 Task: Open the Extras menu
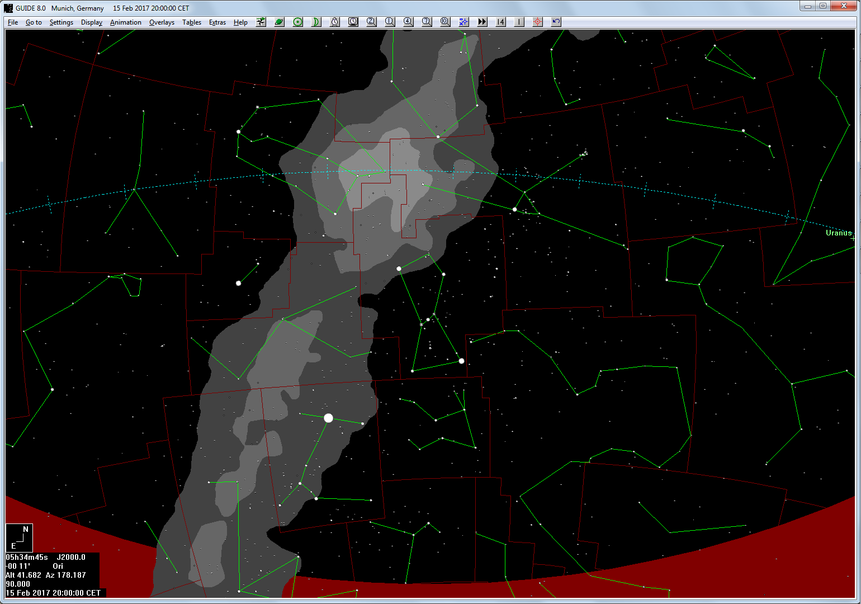pyautogui.click(x=217, y=22)
